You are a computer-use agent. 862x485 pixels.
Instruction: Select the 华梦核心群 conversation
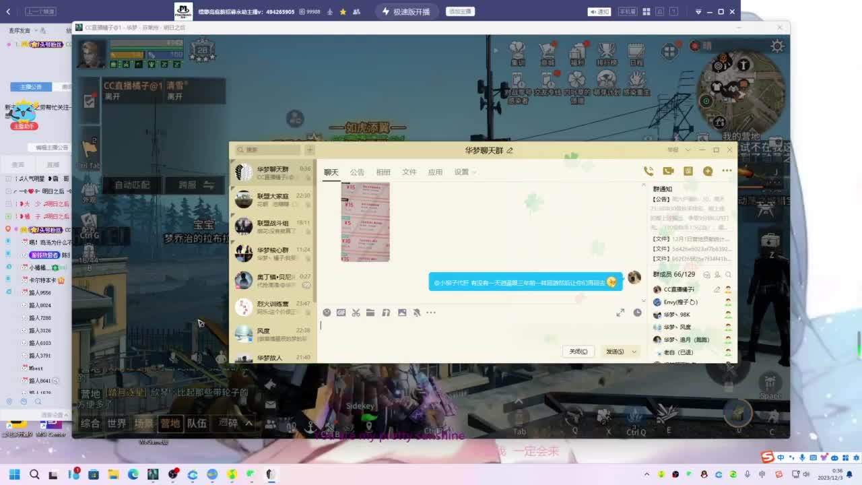[273, 253]
